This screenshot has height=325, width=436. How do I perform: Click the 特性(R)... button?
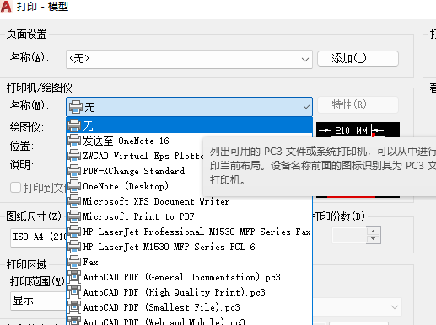pyautogui.click(x=358, y=105)
